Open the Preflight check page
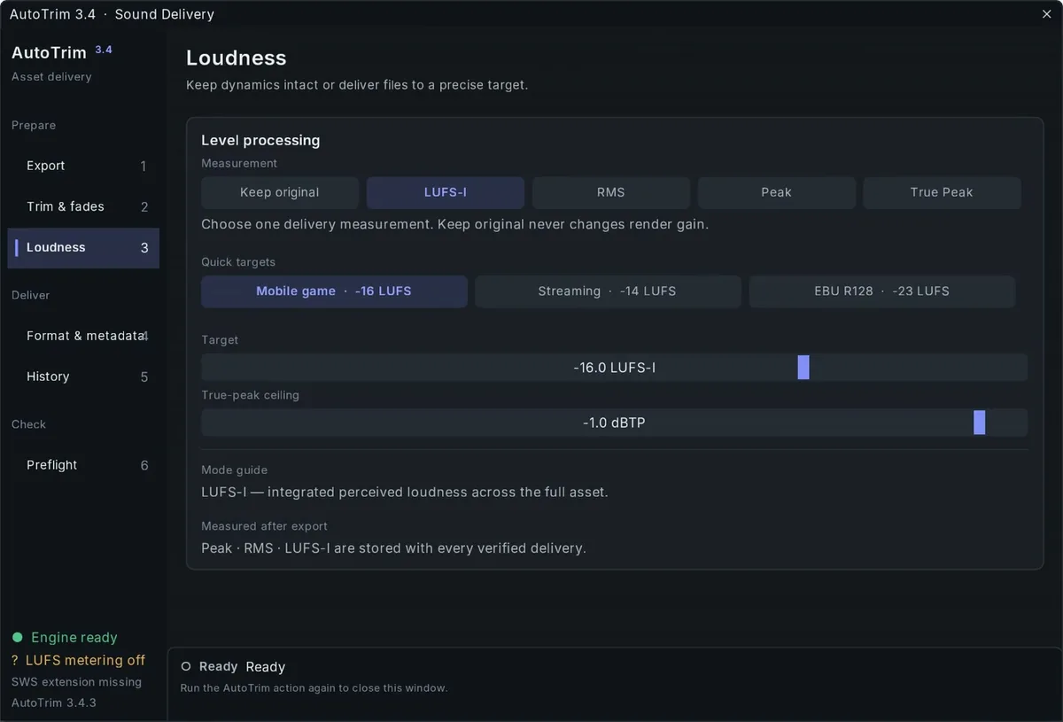 (x=83, y=465)
